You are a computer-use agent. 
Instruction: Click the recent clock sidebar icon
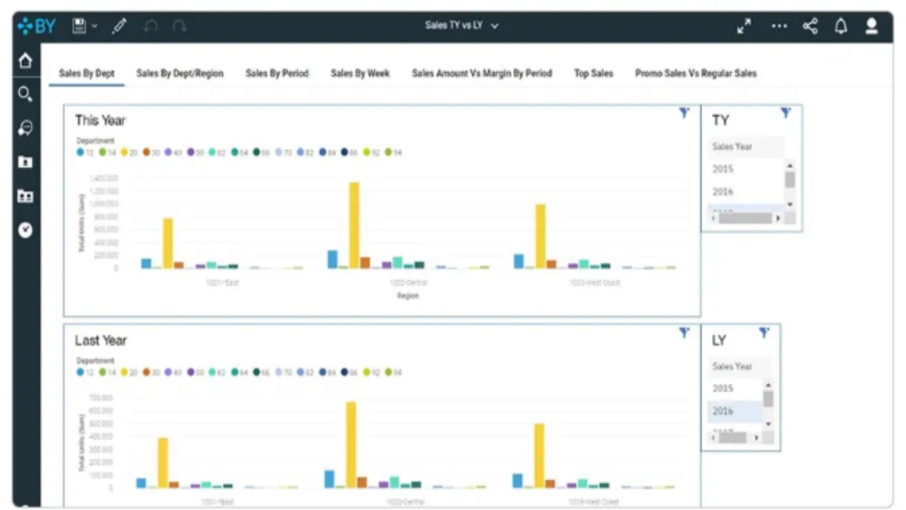point(25,229)
